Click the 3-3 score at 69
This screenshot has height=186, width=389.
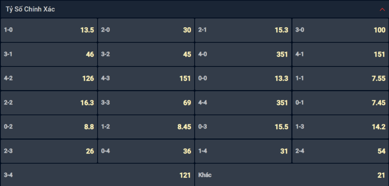click(x=146, y=103)
